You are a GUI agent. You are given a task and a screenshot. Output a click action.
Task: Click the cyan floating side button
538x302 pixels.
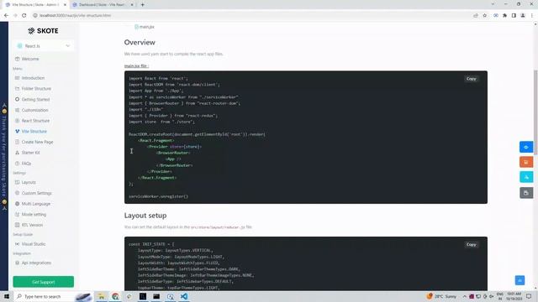(x=526, y=177)
